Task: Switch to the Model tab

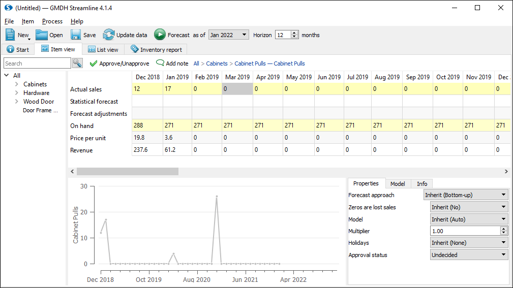Action: coord(398,184)
